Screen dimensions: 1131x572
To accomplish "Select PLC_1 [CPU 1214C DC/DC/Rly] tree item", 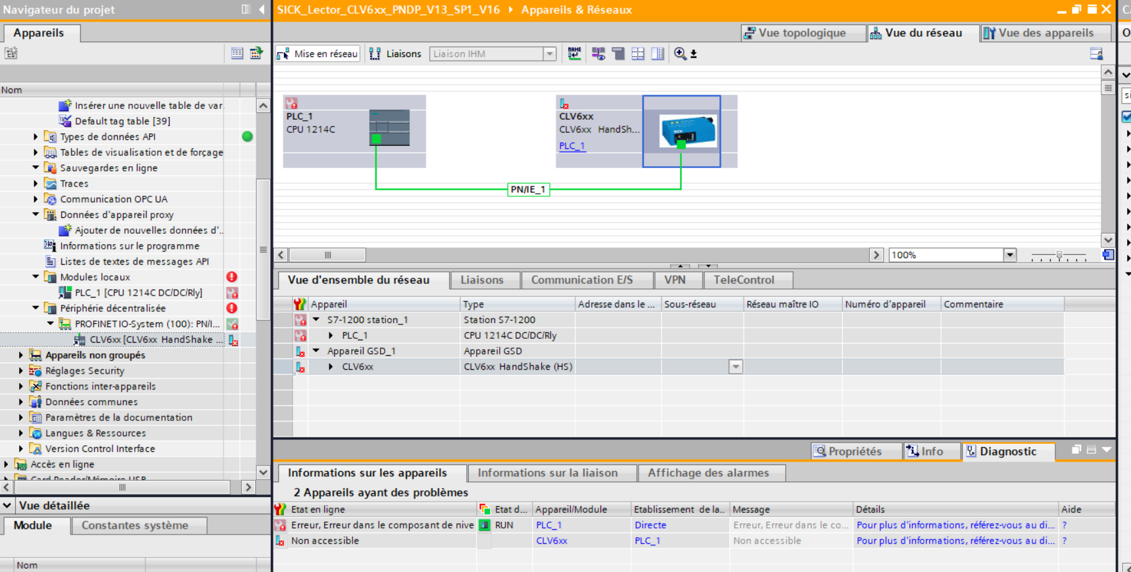I will pos(138,293).
